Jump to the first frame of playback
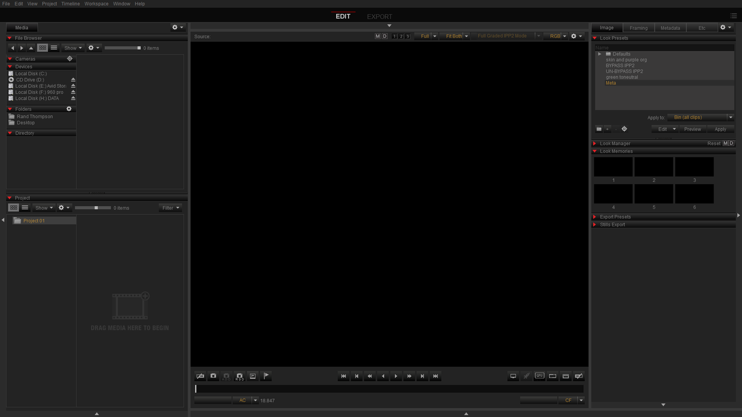This screenshot has height=417, width=742. (343, 376)
